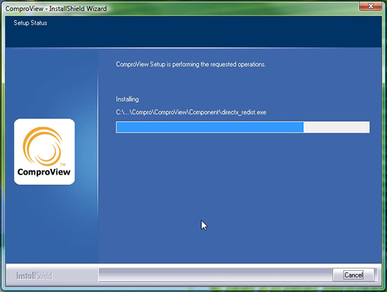Click the dark blue header banner area
Image resolution: width=387 pixels, height=292 pixels.
coord(193,32)
